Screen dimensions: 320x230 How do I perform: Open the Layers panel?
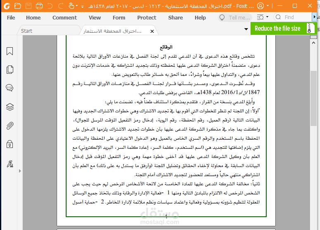tap(10, 107)
